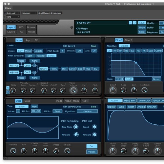
Task: Select the Pha effect block
Action: click(x=88, y=69)
